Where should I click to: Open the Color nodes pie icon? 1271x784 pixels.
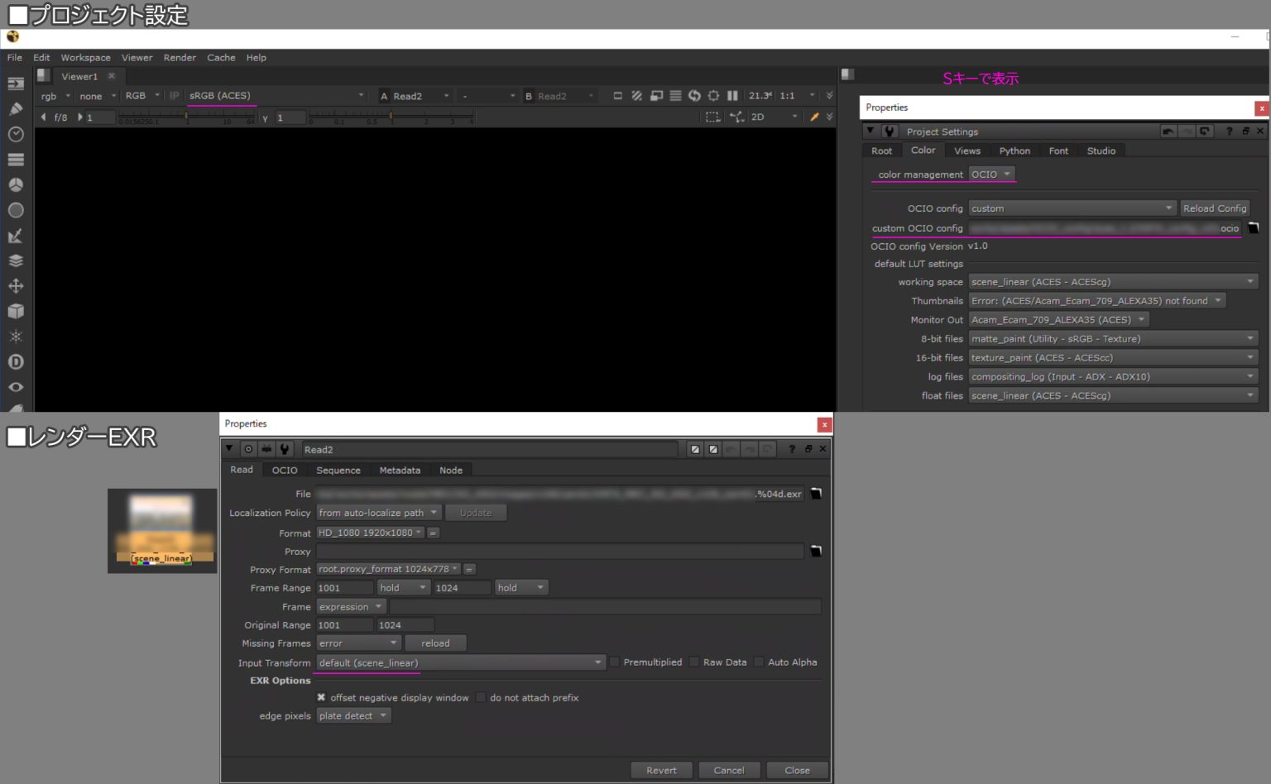16,184
